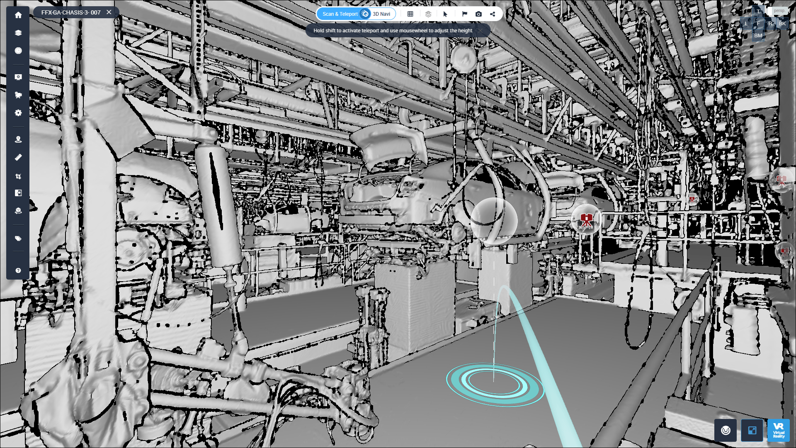Enter Virtual Reality mode
This screenshot has height=448, width=796.
click(779, 430)
